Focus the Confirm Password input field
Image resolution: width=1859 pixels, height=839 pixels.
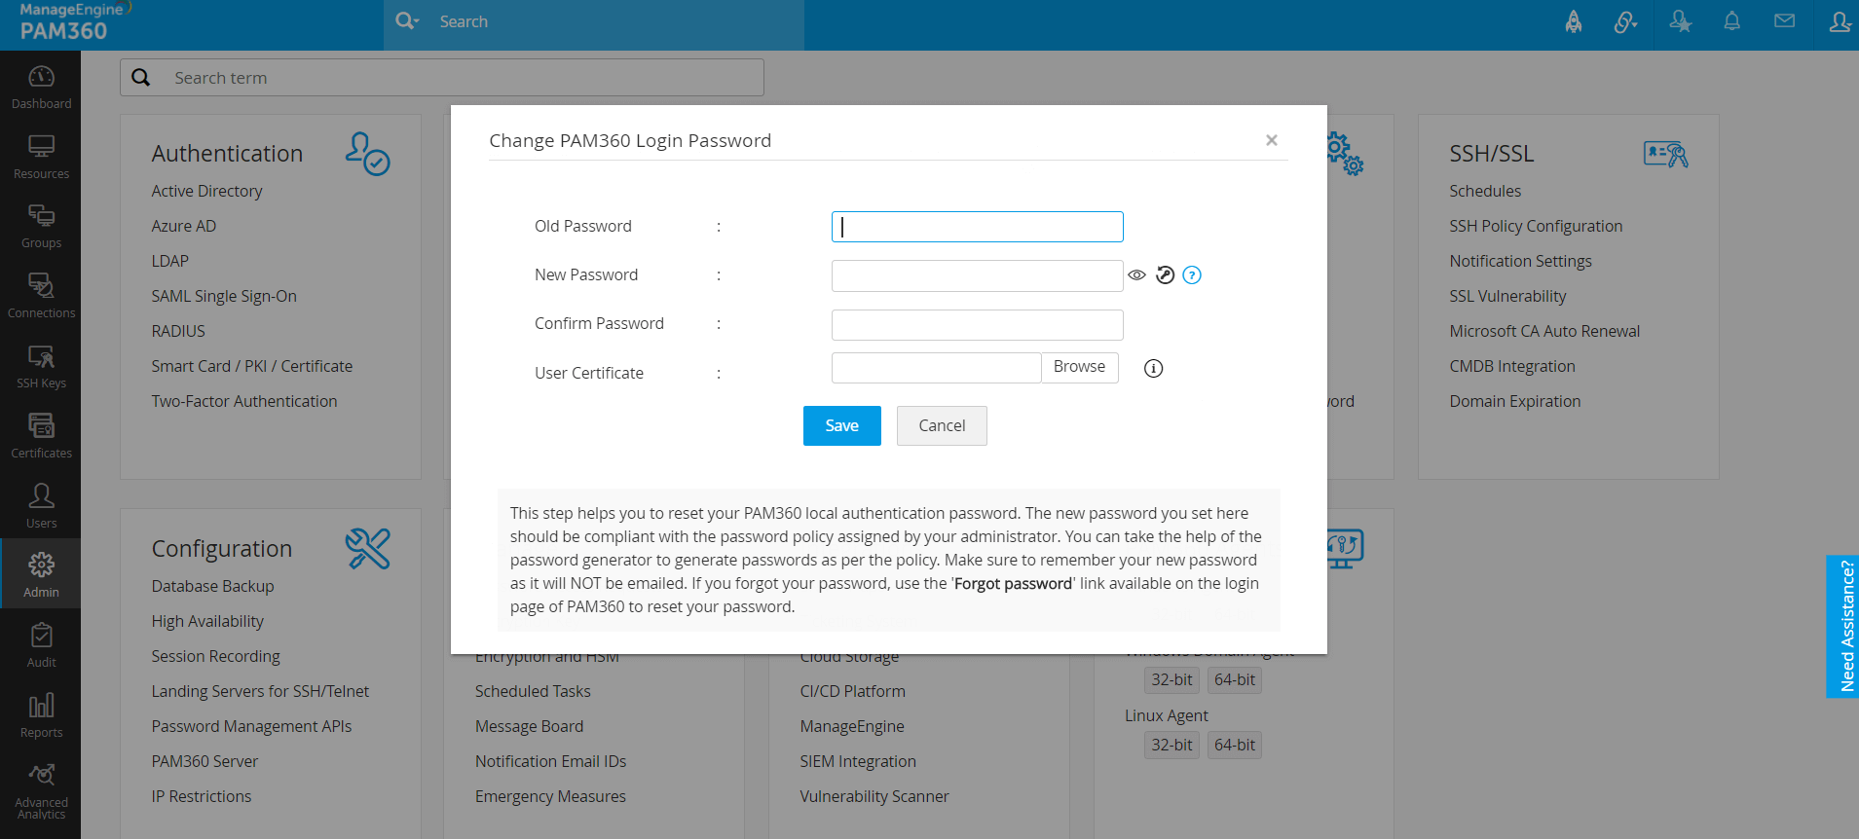click(977, 324)
